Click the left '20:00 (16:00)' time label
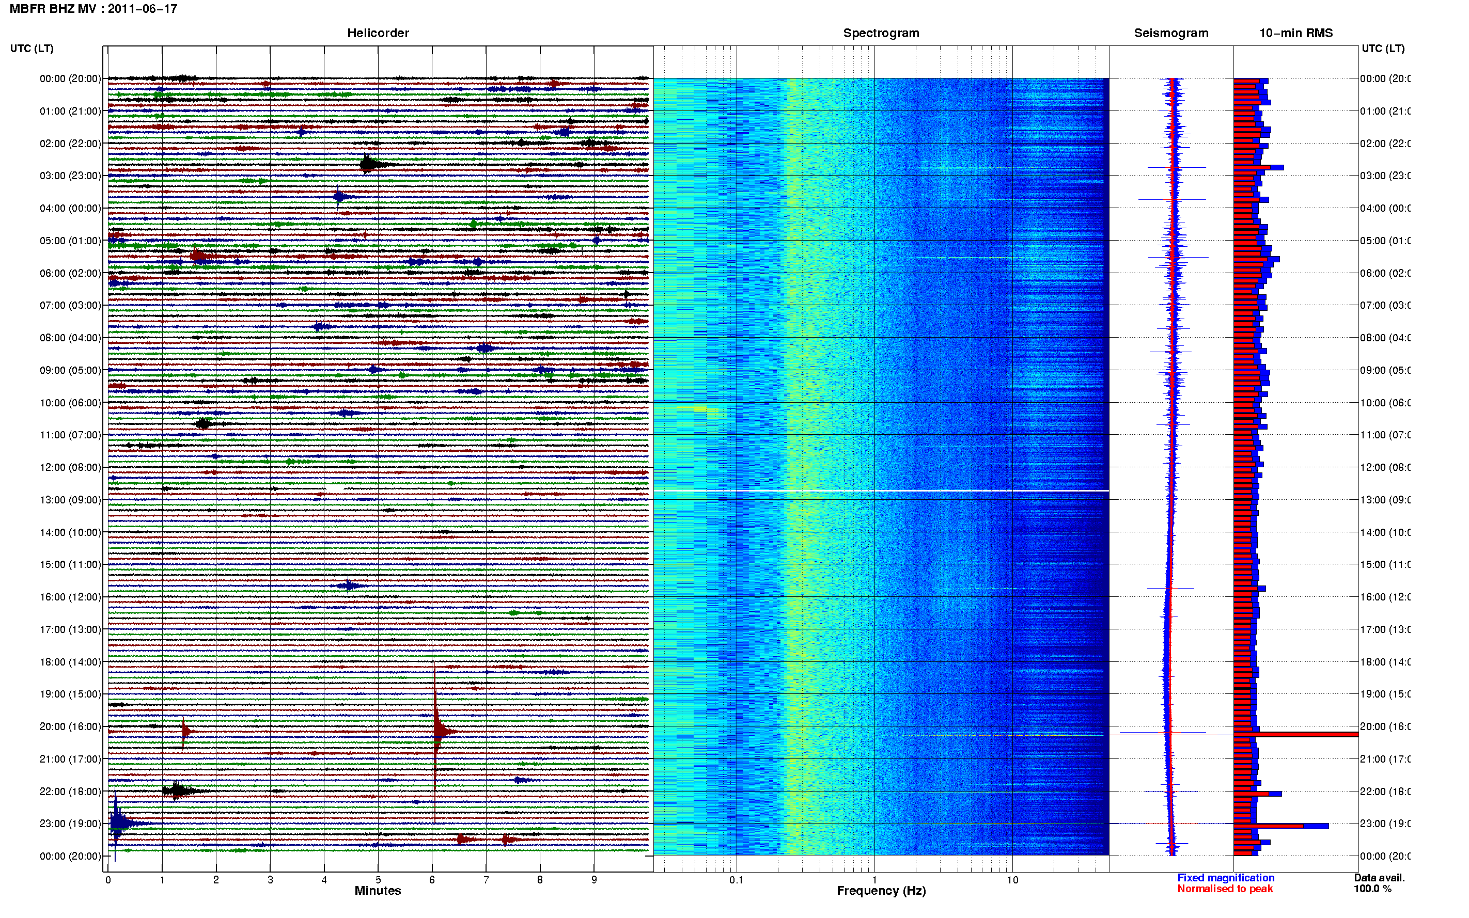The height and width of the screenshot is (918, 1469). (x=70, y=726)
